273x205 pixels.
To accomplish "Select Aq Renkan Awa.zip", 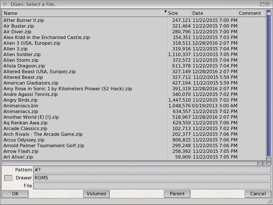I will 134,123.
